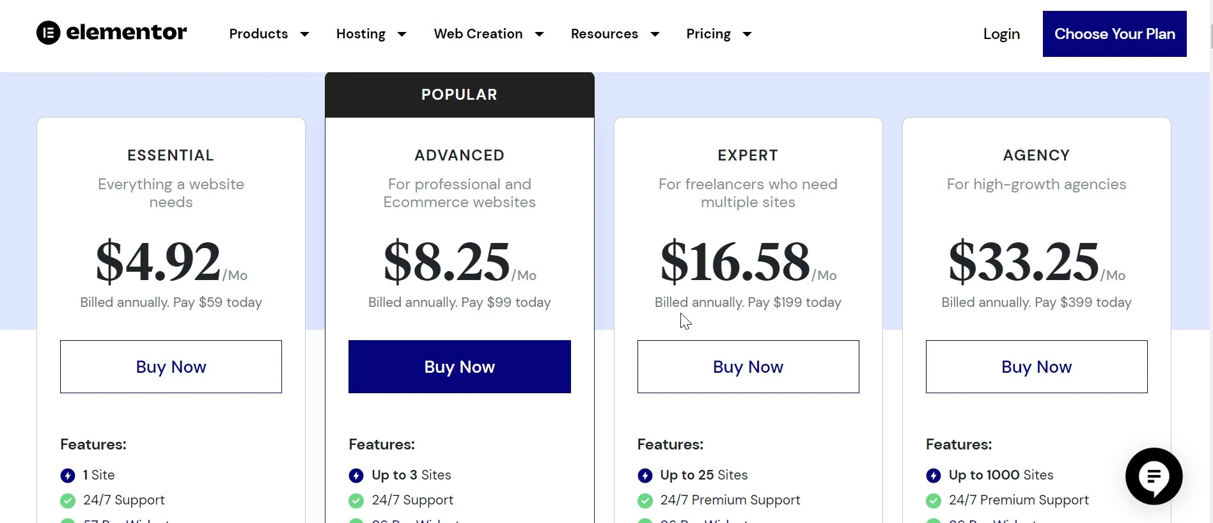Open the Web Creation menu

point(478,34)
